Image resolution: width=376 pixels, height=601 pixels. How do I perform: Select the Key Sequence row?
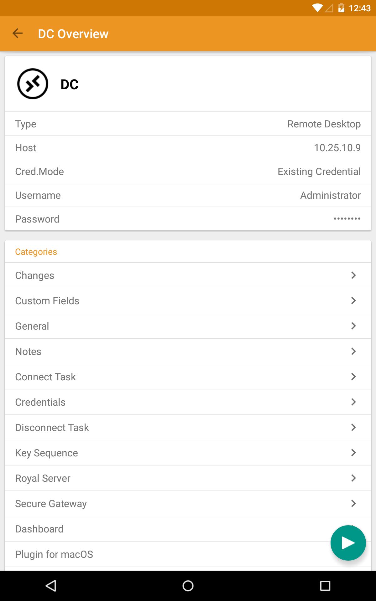(x=188, y=453)
